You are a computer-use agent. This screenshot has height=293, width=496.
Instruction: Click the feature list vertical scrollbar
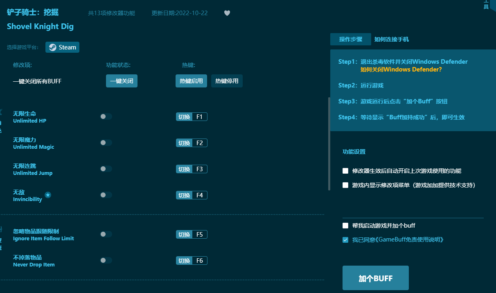coord(329,144)
